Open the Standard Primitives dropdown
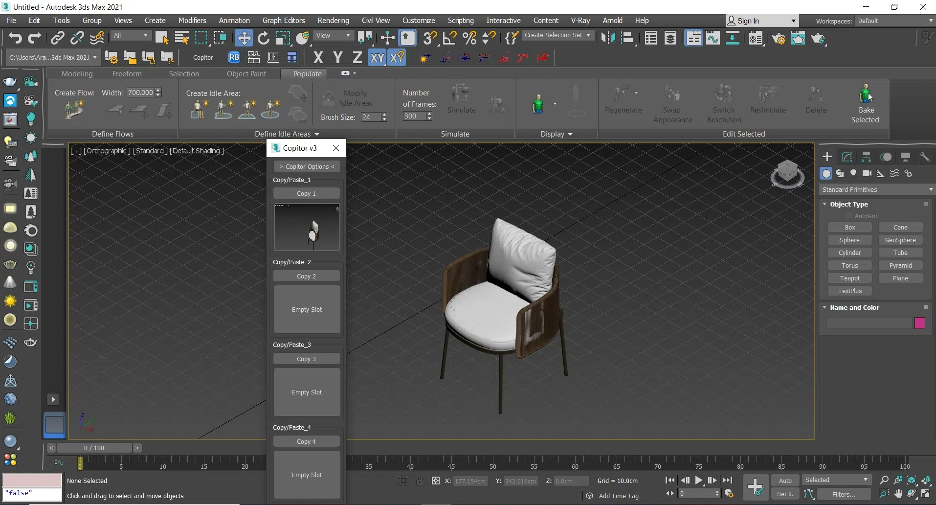936x505 pixels. click(x=876, y=189)
